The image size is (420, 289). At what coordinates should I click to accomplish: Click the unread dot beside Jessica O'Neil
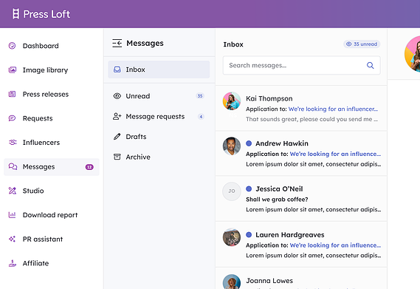click(x=249, y=188)
